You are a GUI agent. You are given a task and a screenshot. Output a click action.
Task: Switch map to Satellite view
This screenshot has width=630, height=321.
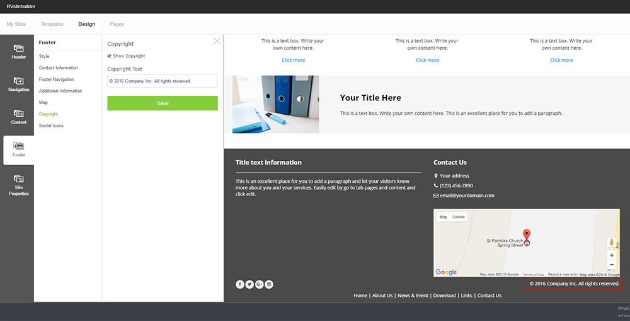click(459, 217)
